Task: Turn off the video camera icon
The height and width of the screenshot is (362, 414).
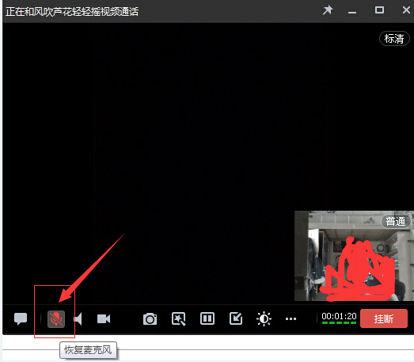Action: coord(104,319)
